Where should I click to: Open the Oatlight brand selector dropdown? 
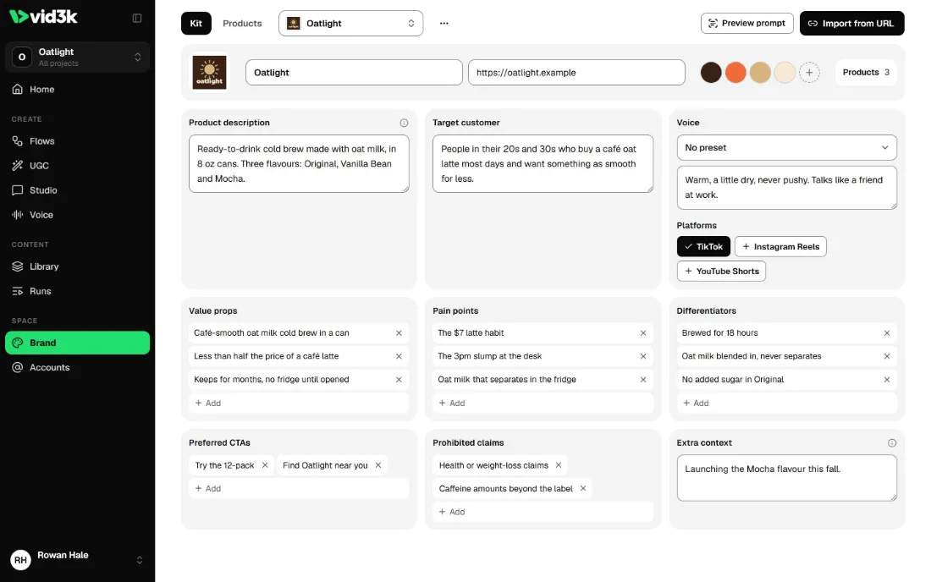point(351,23)
